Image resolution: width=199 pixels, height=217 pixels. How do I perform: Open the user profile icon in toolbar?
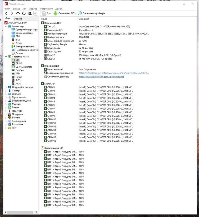coord(30,13)
